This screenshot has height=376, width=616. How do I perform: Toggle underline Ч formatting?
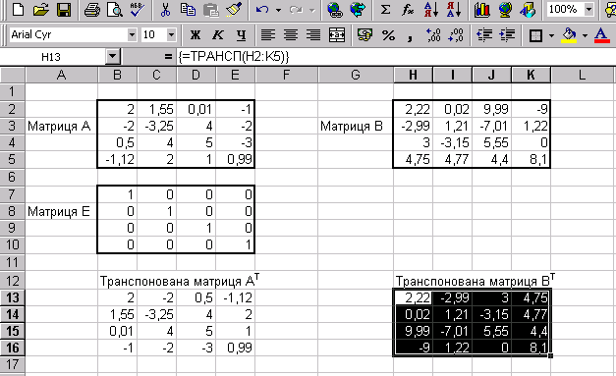(x=241, y=35)
